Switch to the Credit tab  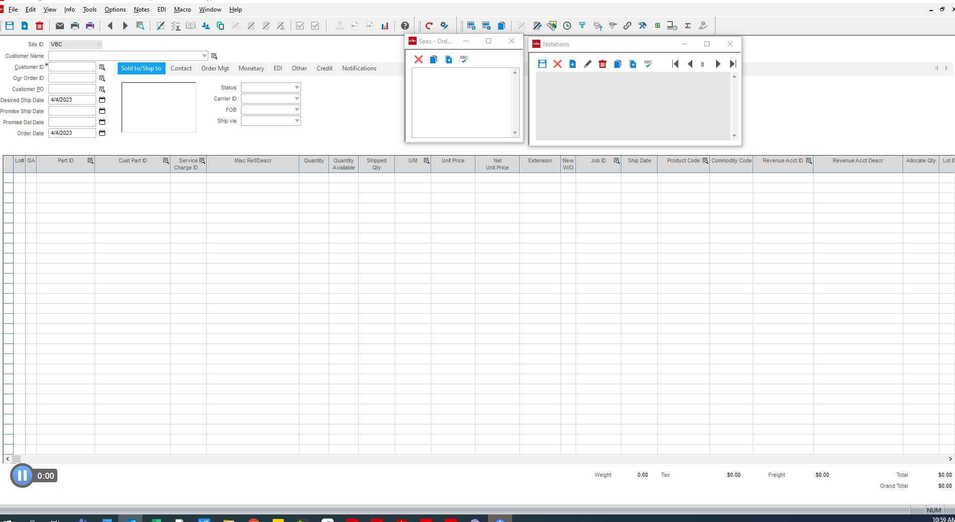click(325, 68)
